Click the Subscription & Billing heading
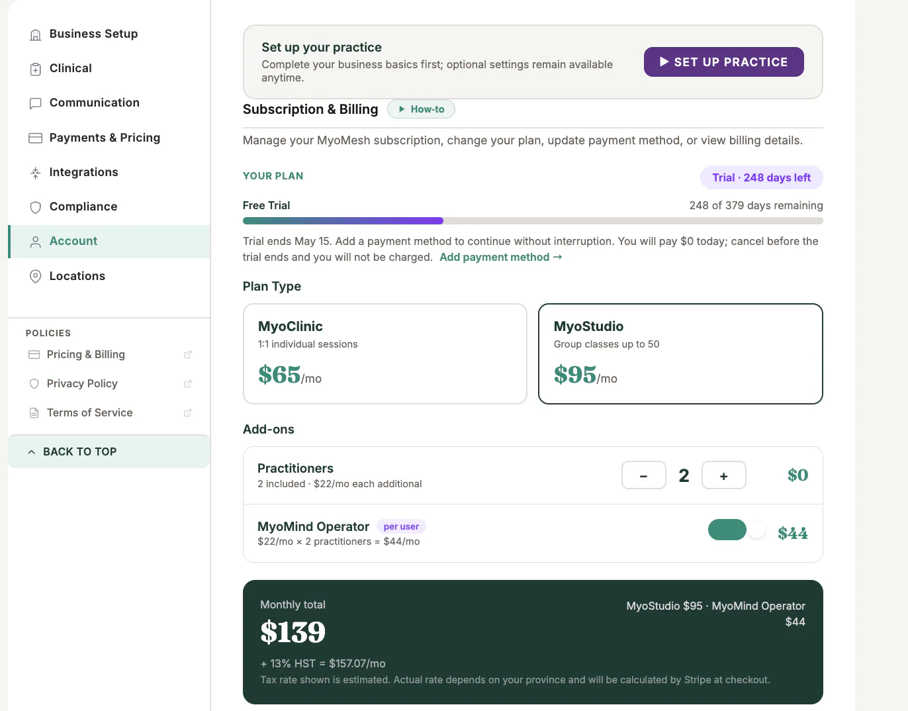This screenshot has width=908, height=711. pos(310,109)
